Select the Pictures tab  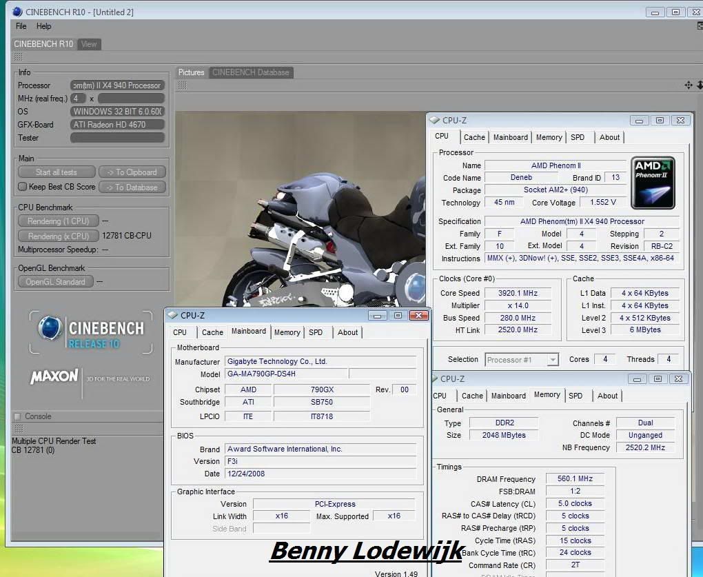point(191,72)
